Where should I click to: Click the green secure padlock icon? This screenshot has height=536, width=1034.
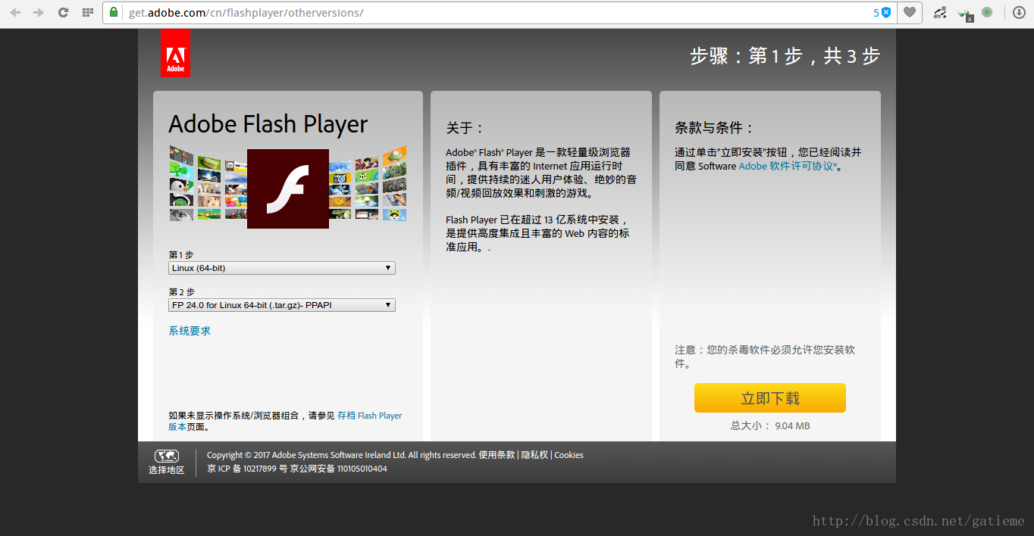click(x=114, y=12)
